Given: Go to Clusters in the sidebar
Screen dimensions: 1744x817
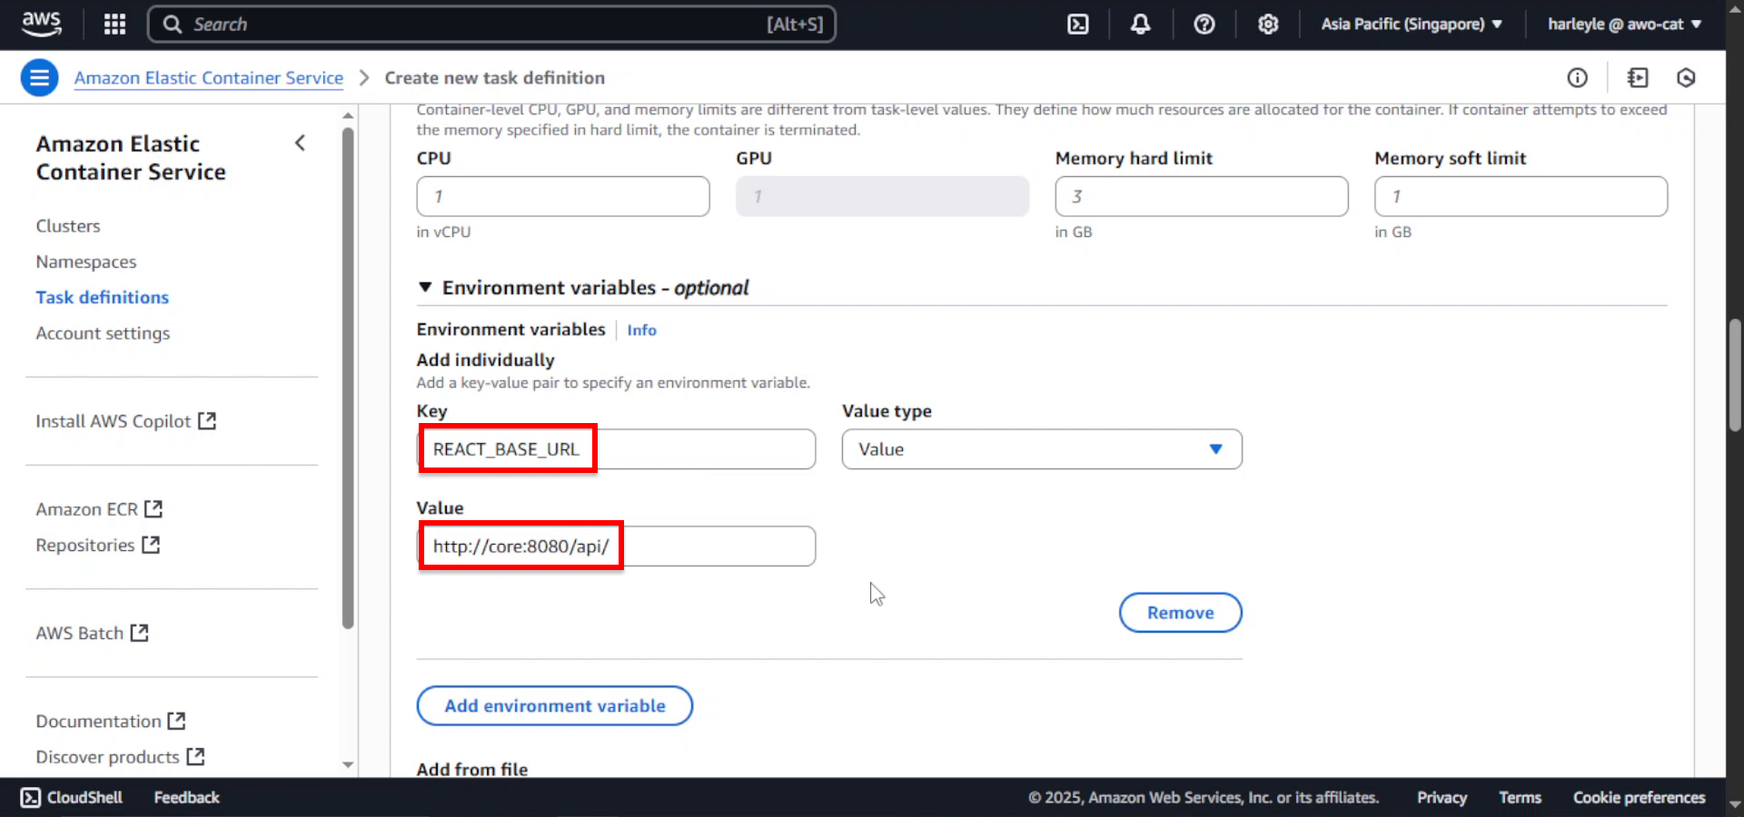Looking at the screenshot, I should 68,226.
